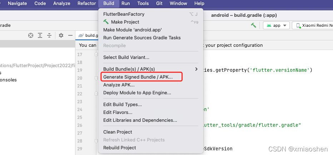Click the locate target crosshair icon
This screenshot has height=155, width=333.
coord(31,35)
